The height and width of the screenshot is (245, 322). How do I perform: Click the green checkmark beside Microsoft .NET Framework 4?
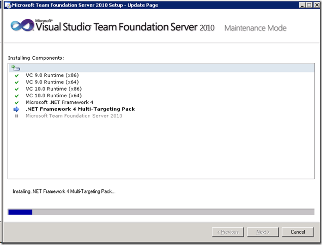(x=17, y=102)
